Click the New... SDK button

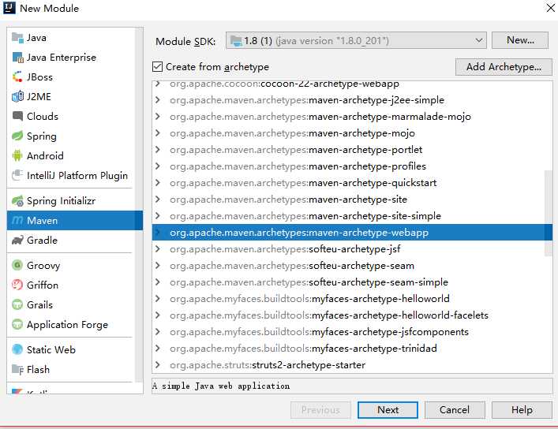coord(520,40)
